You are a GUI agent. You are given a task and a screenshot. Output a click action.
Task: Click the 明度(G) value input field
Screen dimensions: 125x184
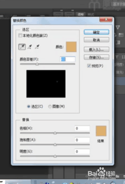(82, 152)
